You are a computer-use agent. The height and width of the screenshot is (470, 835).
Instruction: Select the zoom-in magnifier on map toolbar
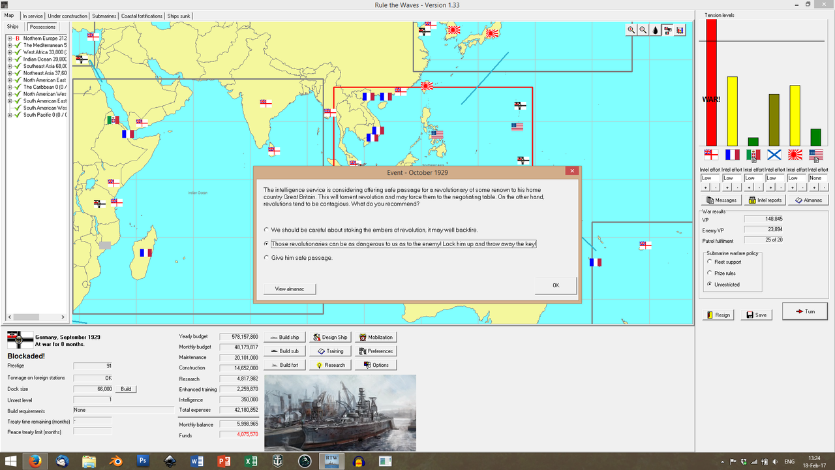[630, 29]
